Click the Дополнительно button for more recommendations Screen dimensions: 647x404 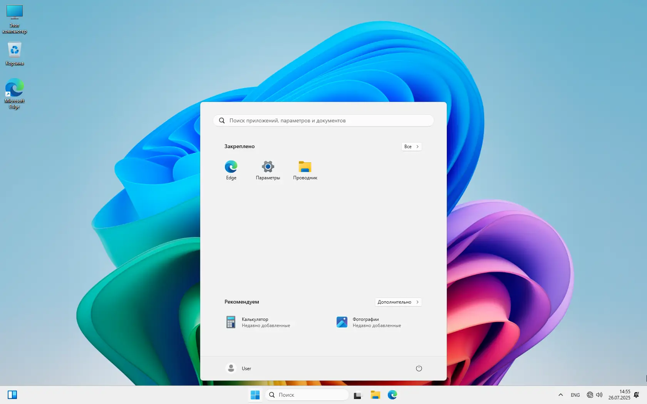click(x=398, y=302)
